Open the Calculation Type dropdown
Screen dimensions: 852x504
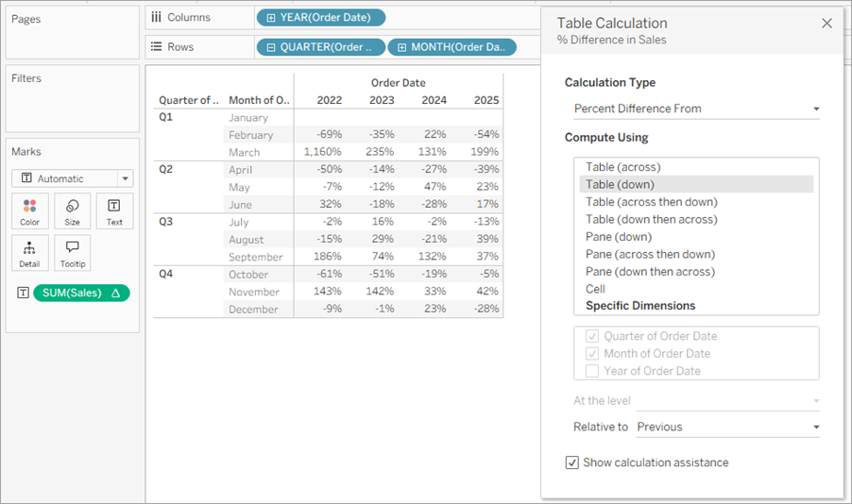(x=696, y=109)
